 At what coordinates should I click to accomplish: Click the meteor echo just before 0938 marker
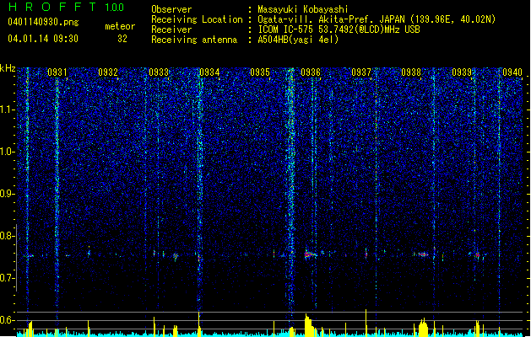coord(422,254)
